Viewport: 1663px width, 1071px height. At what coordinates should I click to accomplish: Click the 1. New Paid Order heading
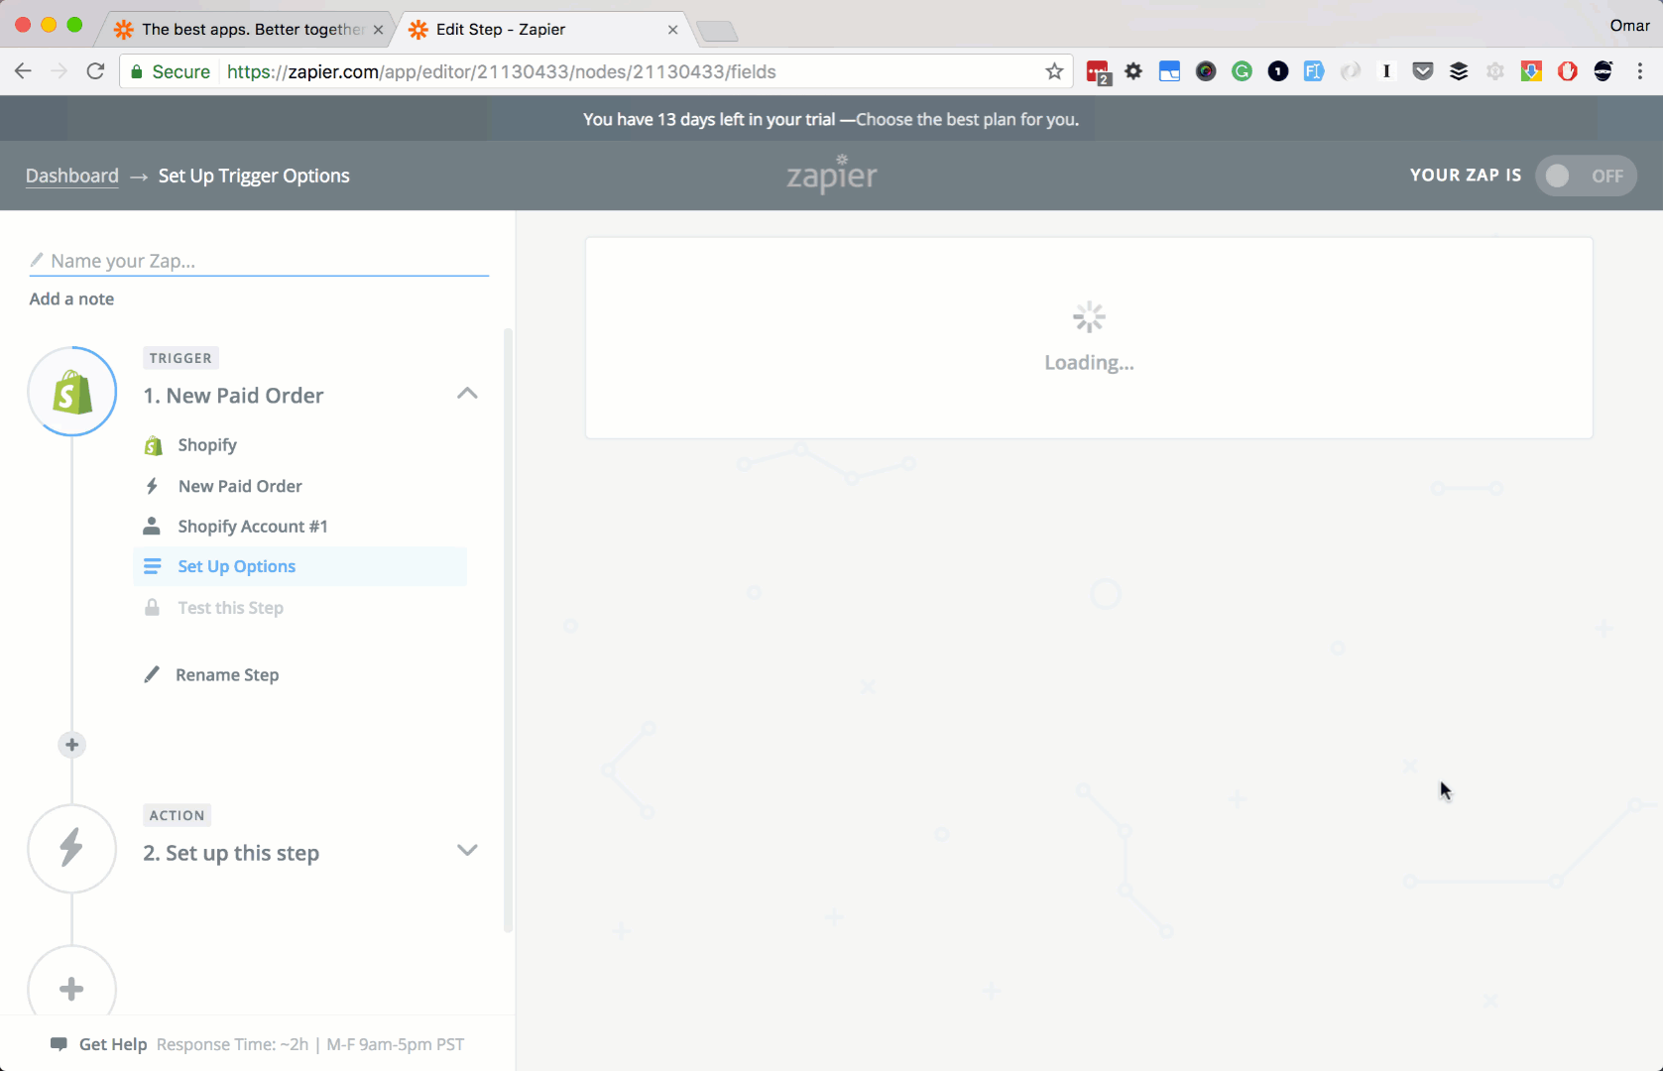point(233,396)
